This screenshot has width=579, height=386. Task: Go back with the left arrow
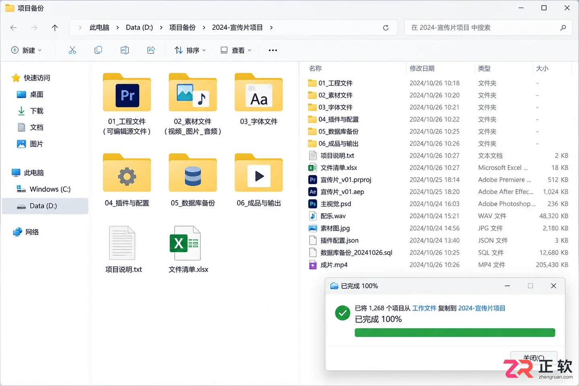click(14, 27)
